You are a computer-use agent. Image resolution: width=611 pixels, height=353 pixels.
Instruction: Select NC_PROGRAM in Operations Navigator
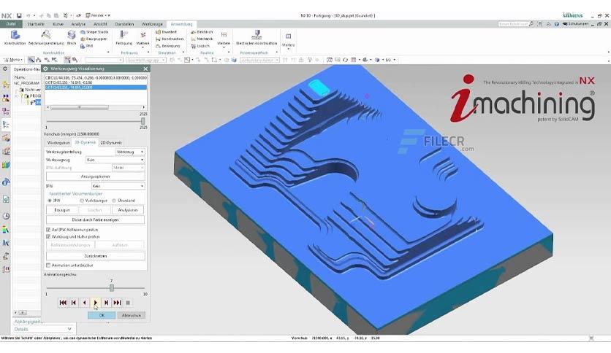click(27, 83)
